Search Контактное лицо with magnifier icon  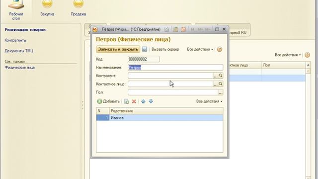pyautogui.click(x=221, y=84)
